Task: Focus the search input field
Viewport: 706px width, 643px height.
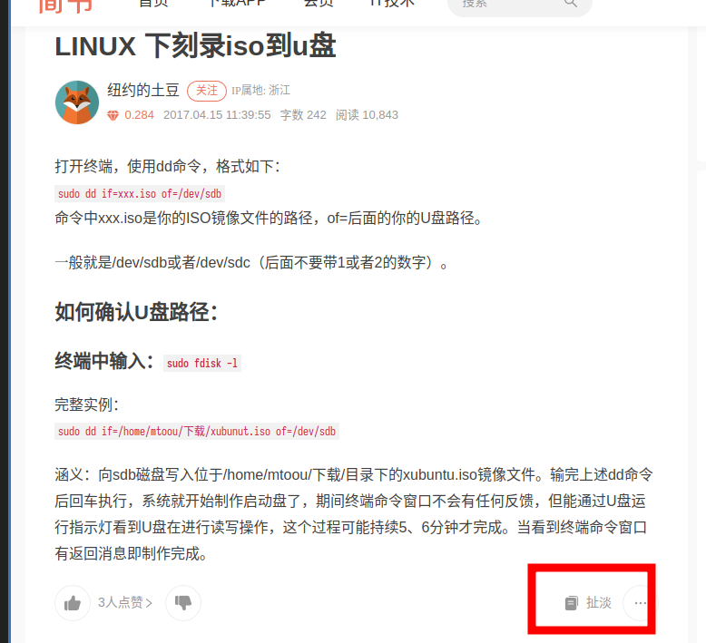Action: coord(511,4)
